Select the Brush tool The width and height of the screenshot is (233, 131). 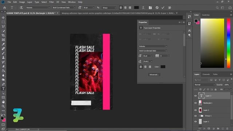coord(3,53)
